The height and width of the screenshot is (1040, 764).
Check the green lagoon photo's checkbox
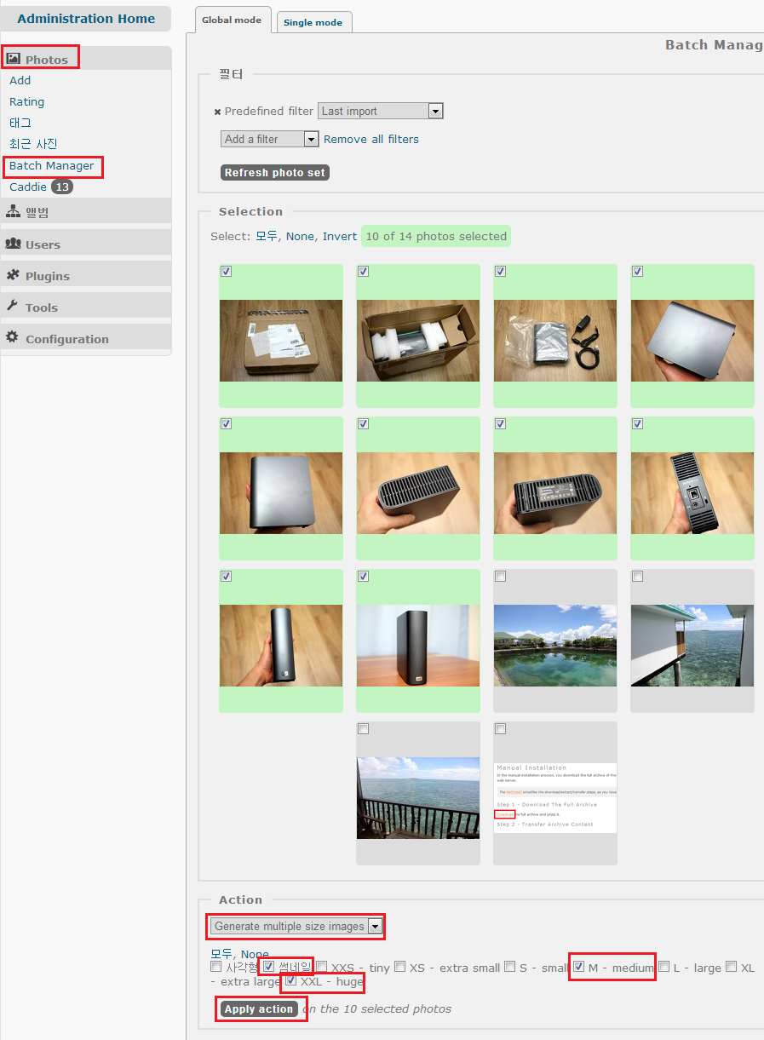click(x=501, y=577)
